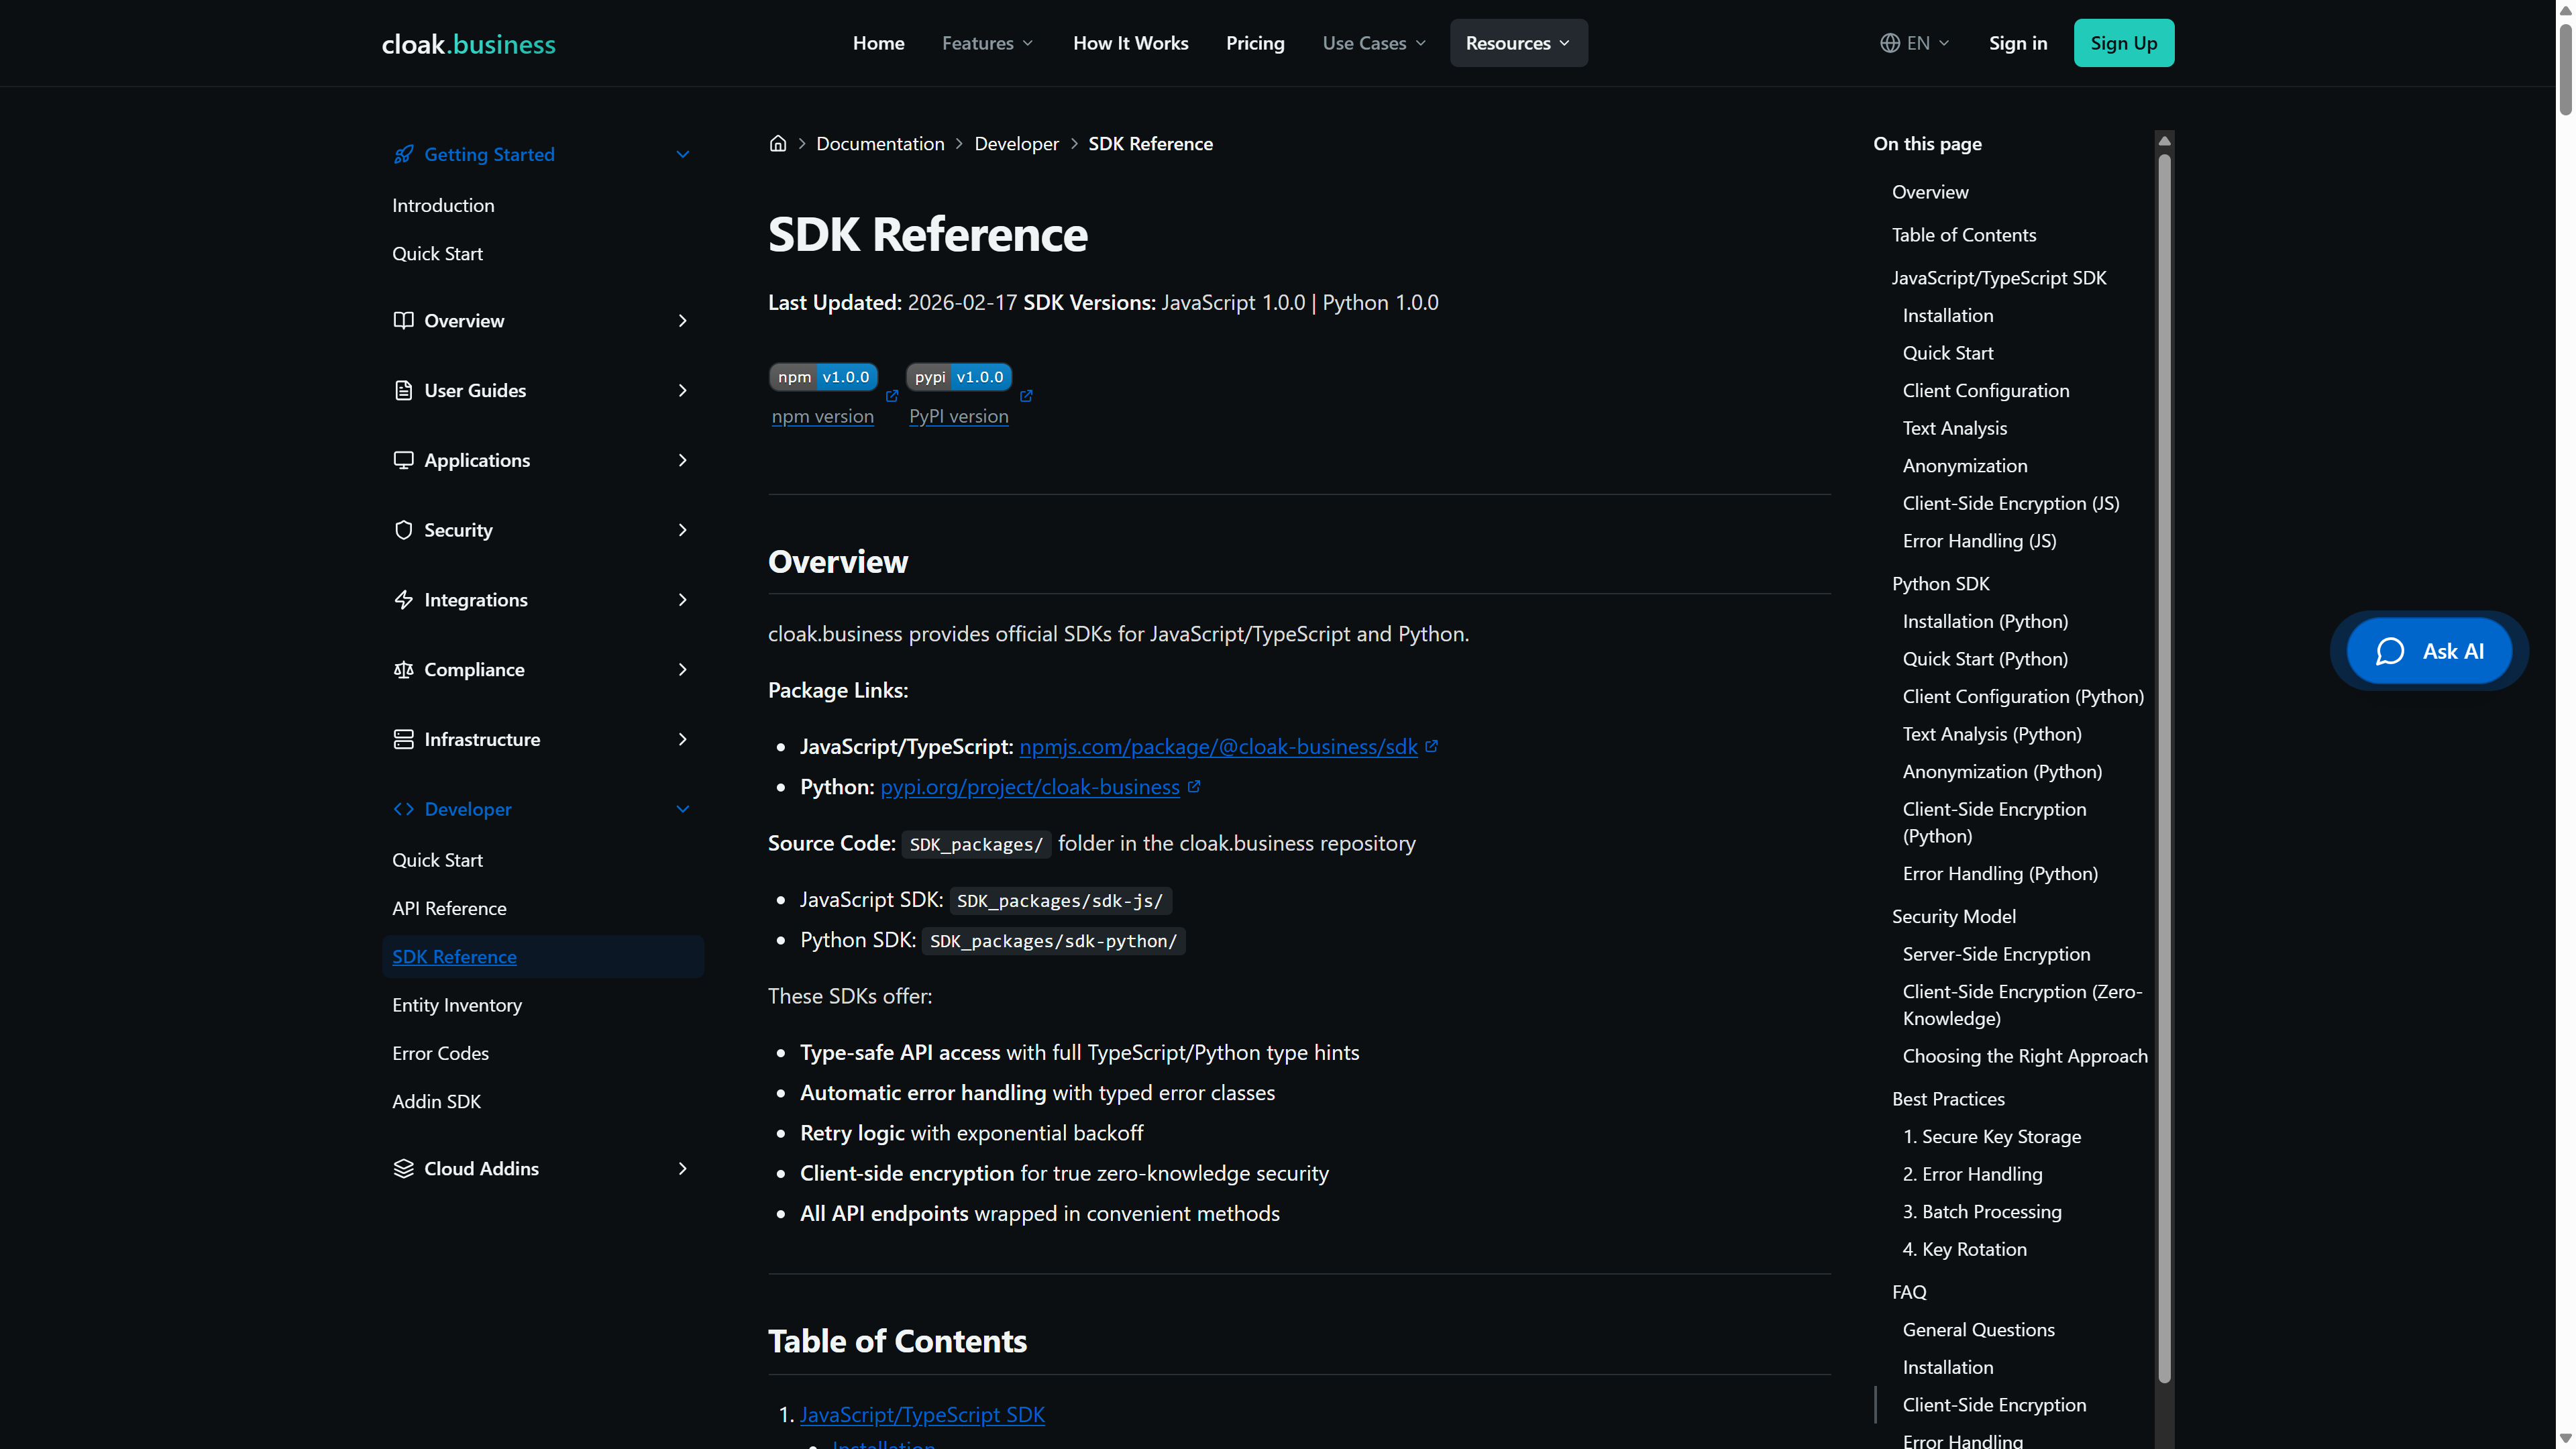
Task: Click the Getting Started rocket icon
Action: pos(403,154)
